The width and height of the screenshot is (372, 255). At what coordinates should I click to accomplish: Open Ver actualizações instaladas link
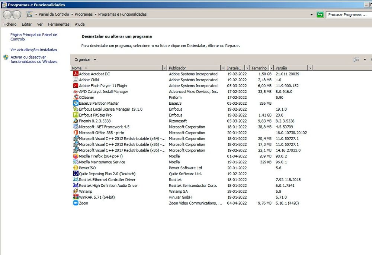(34, 50)
